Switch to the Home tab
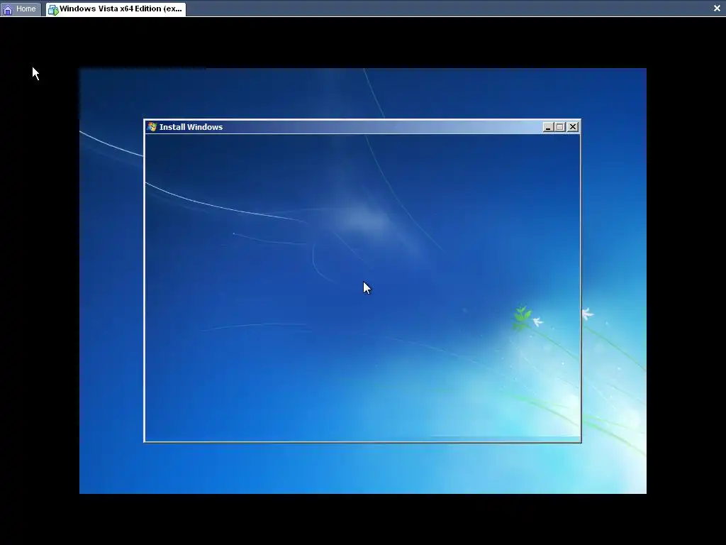726x545 pixels. (x=21, y=9)
